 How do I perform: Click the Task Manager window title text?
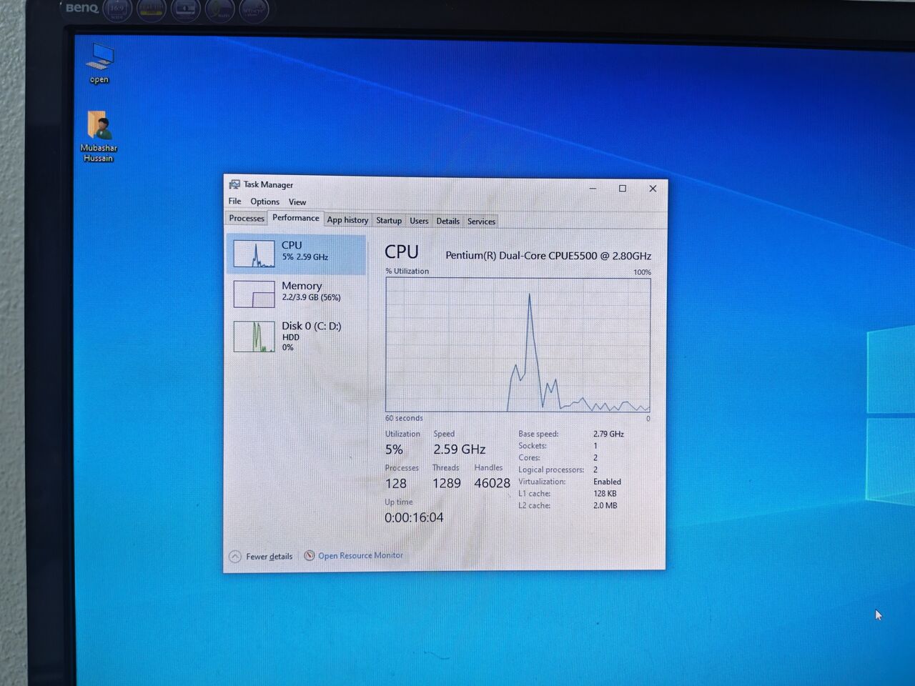268,184
